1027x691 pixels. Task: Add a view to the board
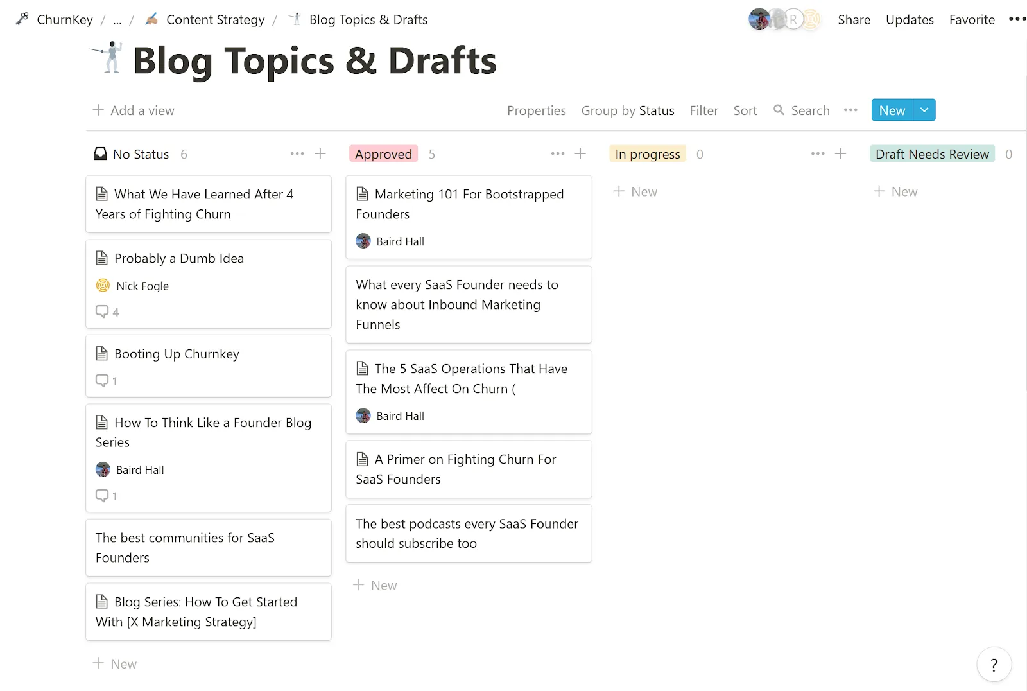coord(134,110)
